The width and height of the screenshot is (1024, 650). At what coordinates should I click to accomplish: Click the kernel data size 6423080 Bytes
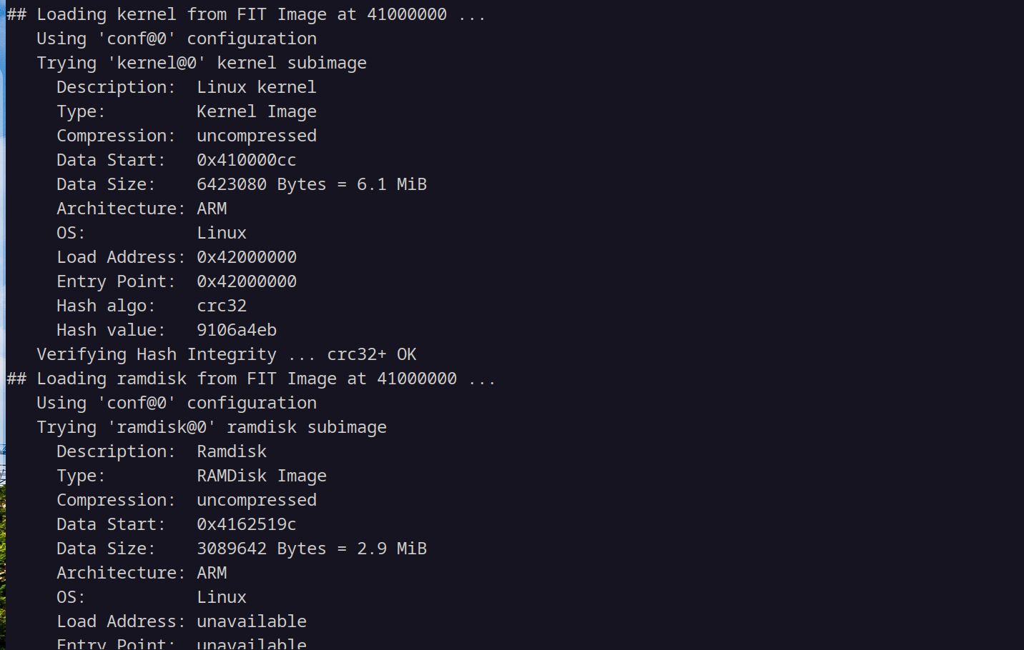tap(262, 184)
